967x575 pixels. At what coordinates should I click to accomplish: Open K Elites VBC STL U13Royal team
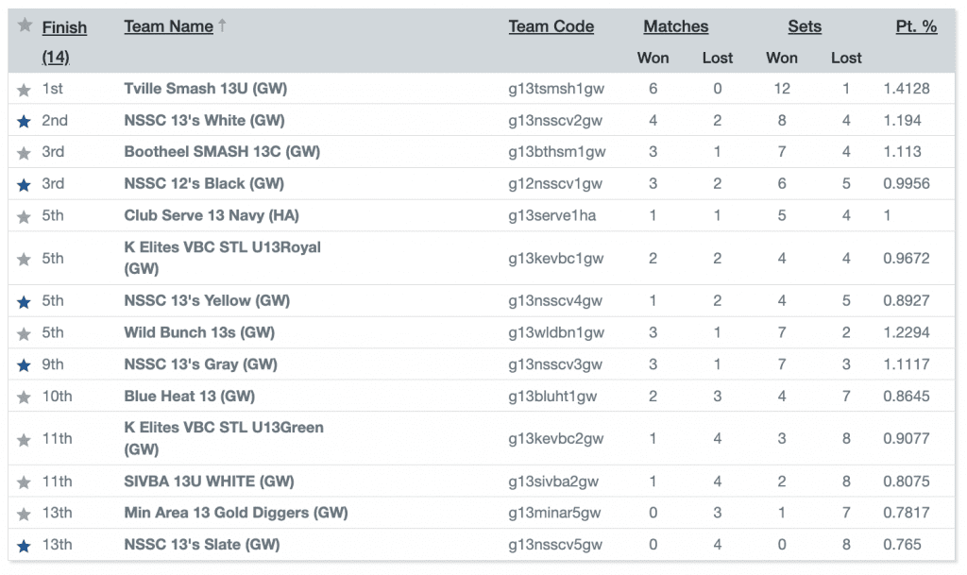coord(222,258)
